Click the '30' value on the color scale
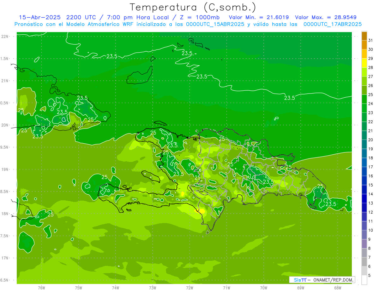This screenshot has height=292, width=379. [371, 49]
